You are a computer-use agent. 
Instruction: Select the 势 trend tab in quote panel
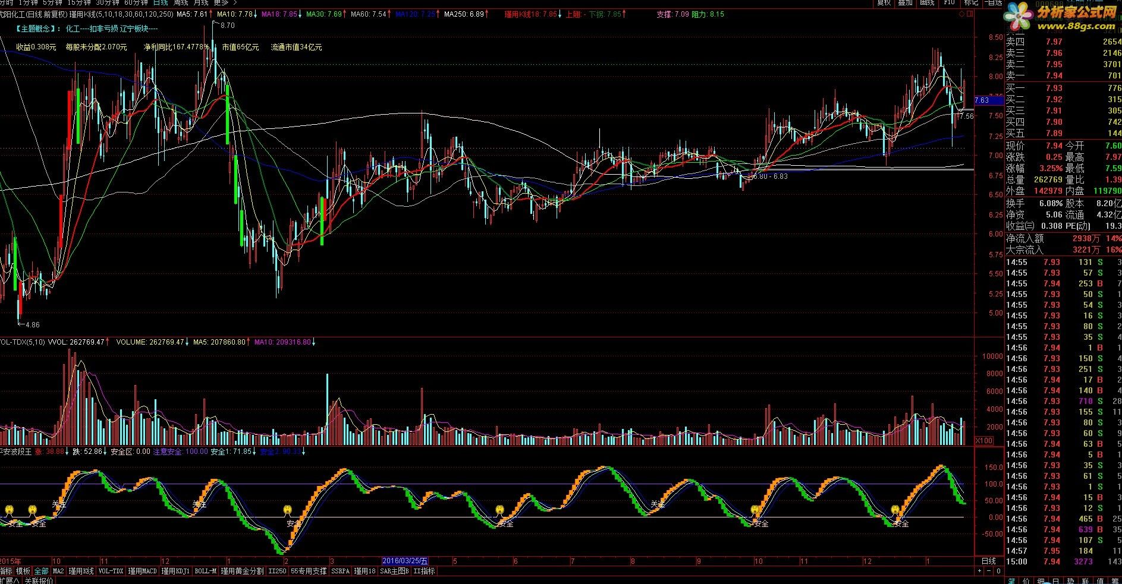tap(1070, 580)
